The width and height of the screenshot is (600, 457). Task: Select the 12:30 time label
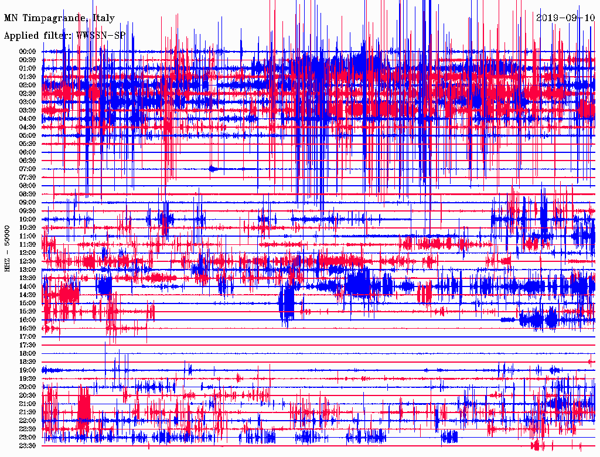[28, 261]
